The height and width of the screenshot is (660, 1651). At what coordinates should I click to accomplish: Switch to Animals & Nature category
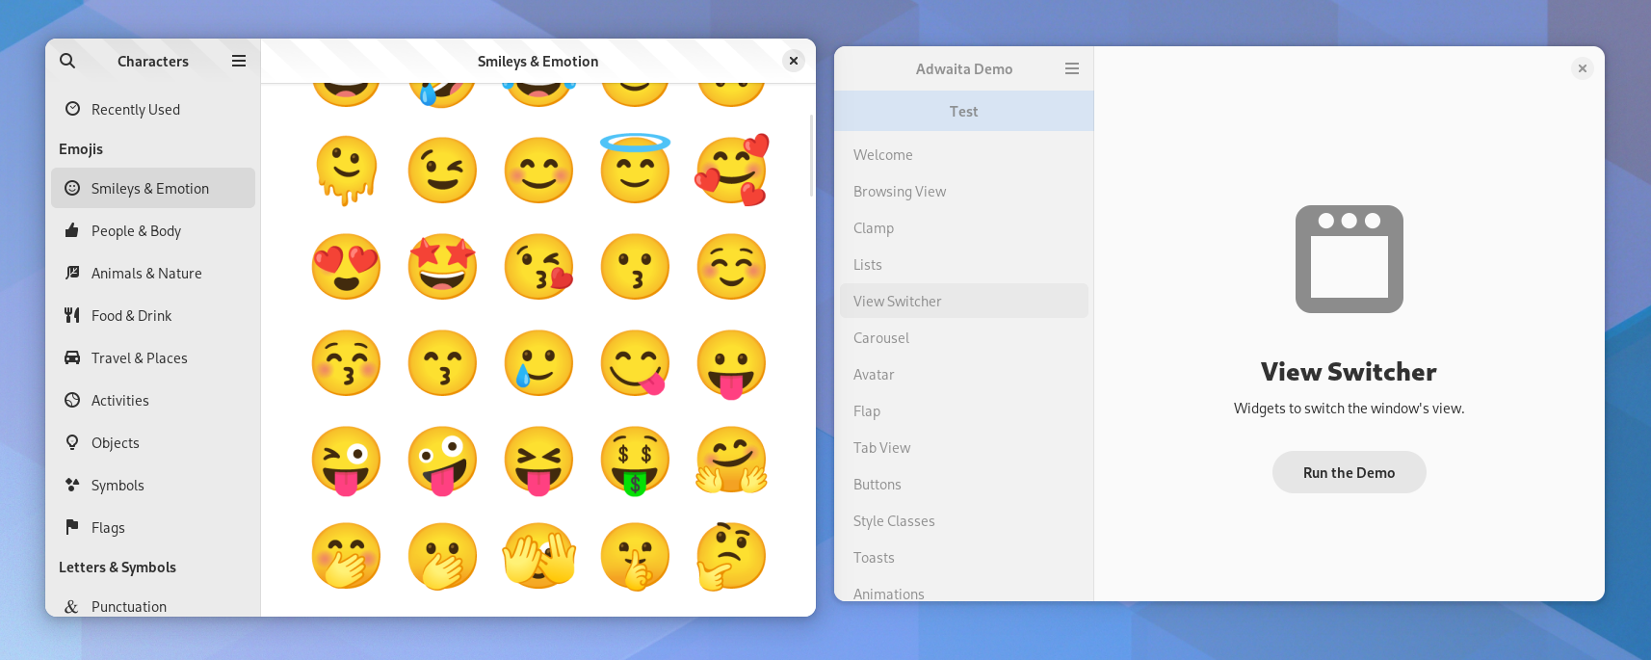click(x=146, y=274)
